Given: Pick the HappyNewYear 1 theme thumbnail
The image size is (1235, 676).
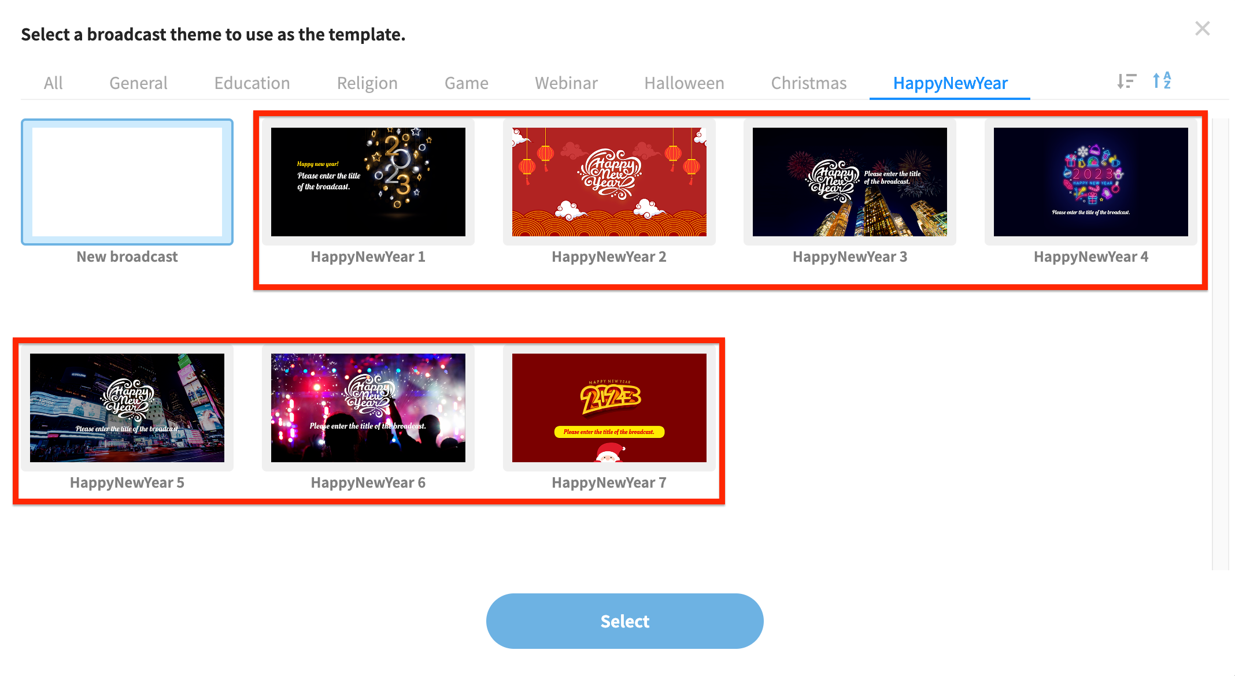Looking at the screenshot, I should (368, 182).
